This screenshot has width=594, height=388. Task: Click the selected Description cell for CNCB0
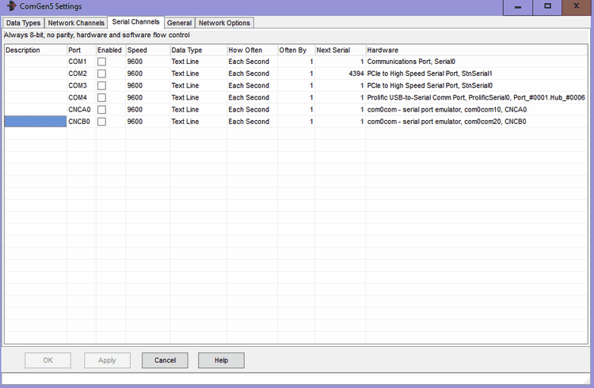tap(35, 122)
